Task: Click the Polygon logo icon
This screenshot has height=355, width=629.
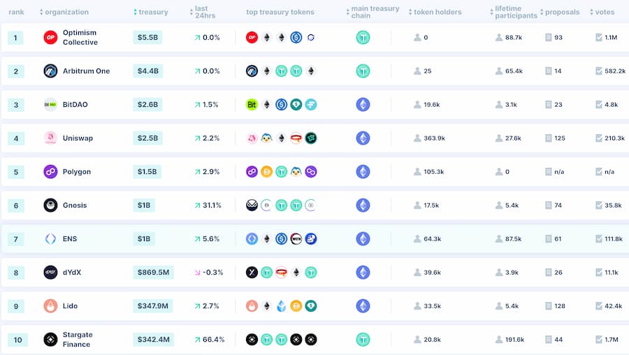Action: click(x=50, y=172)
